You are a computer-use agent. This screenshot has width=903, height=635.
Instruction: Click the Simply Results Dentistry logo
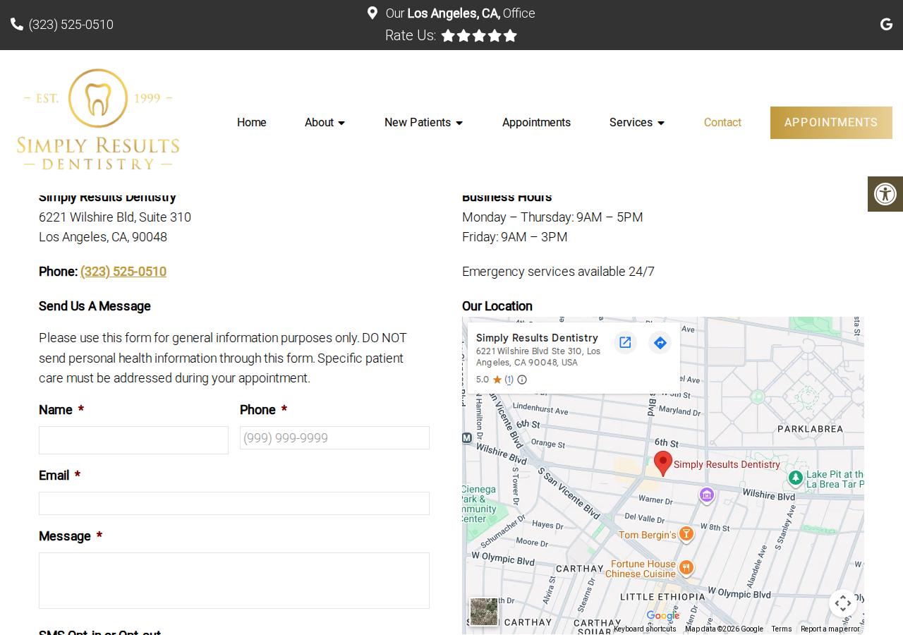pyautogui.click(x=98, y=119)
